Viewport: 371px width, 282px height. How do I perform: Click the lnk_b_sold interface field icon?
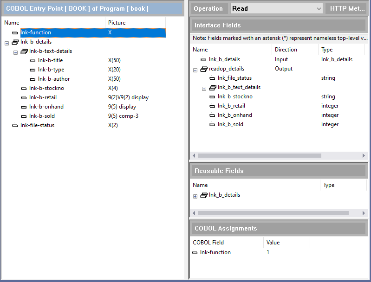[x=212, y=125]
